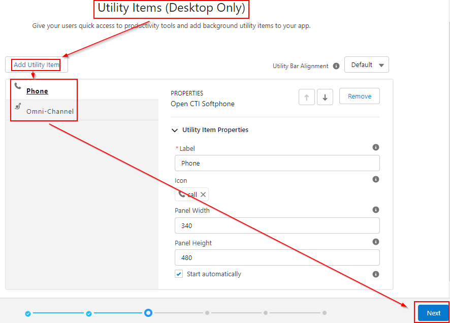Click info icon next to Panel Width
This screenshot has height=323, width=450.
(376, 210)
